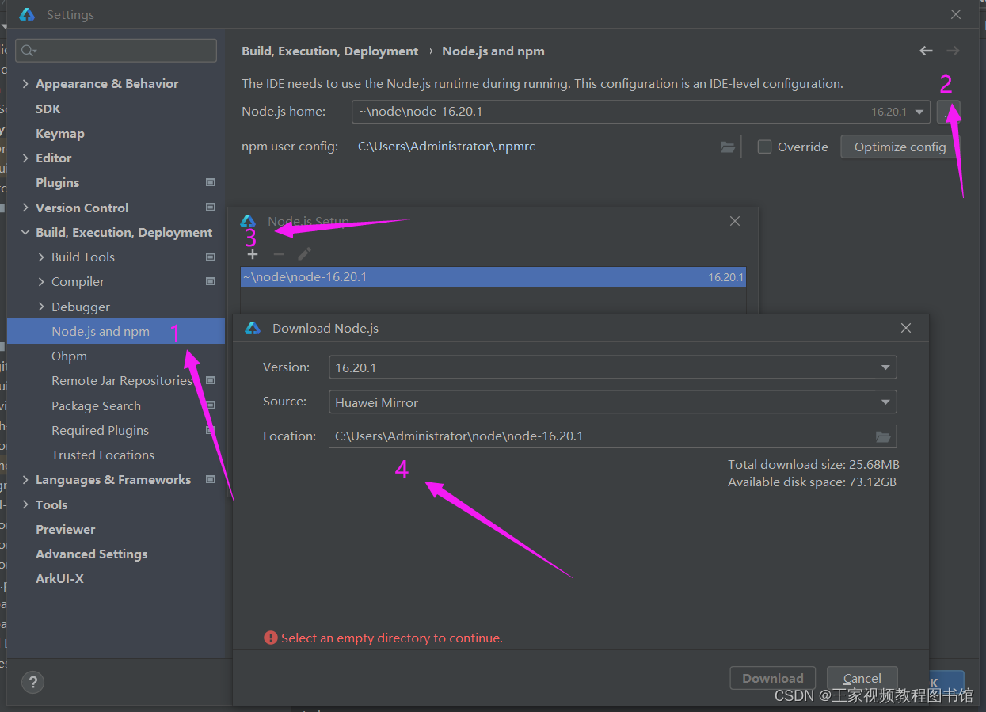
Task: Open Advanced Settings page
Action: pos(91,554)
